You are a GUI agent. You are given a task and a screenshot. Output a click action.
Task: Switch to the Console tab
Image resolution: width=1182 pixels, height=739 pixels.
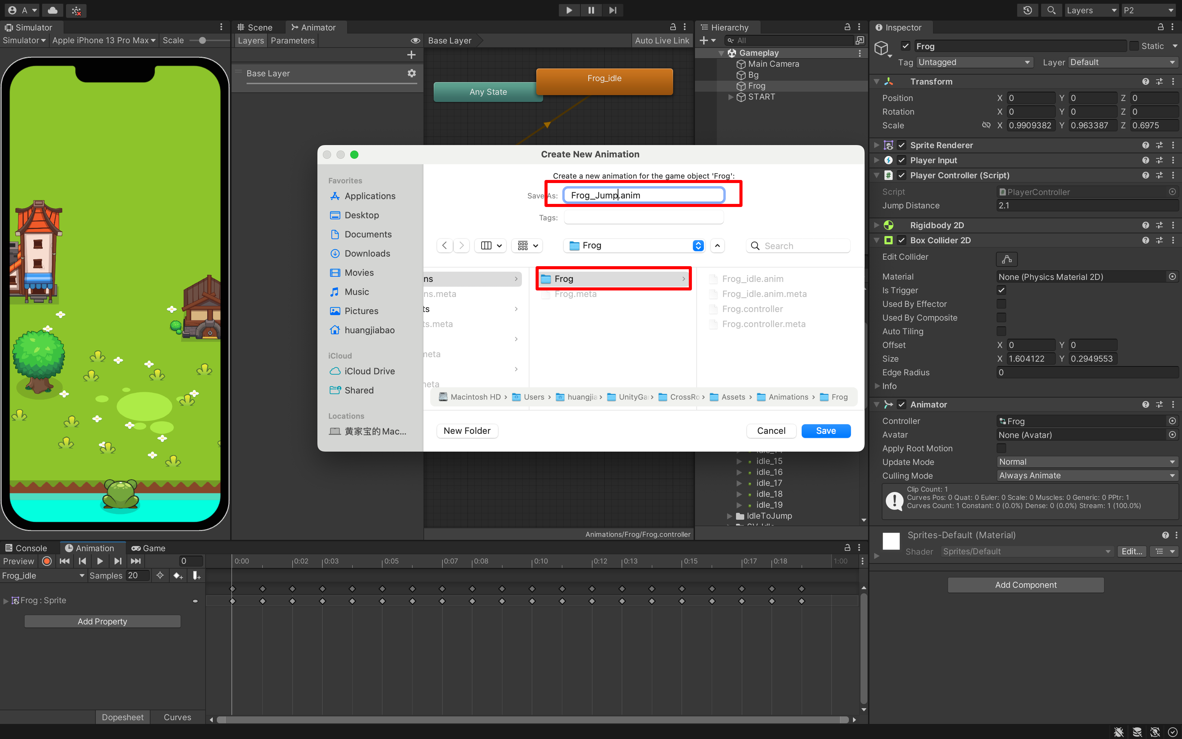[x=26, y=548]
